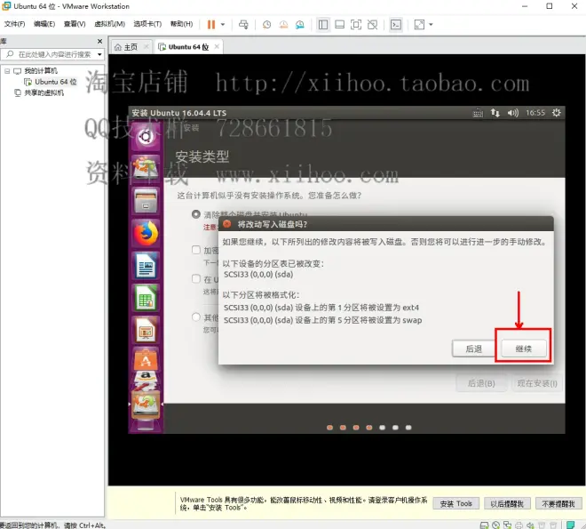
Task: Close the library panel
Action: 99,41
